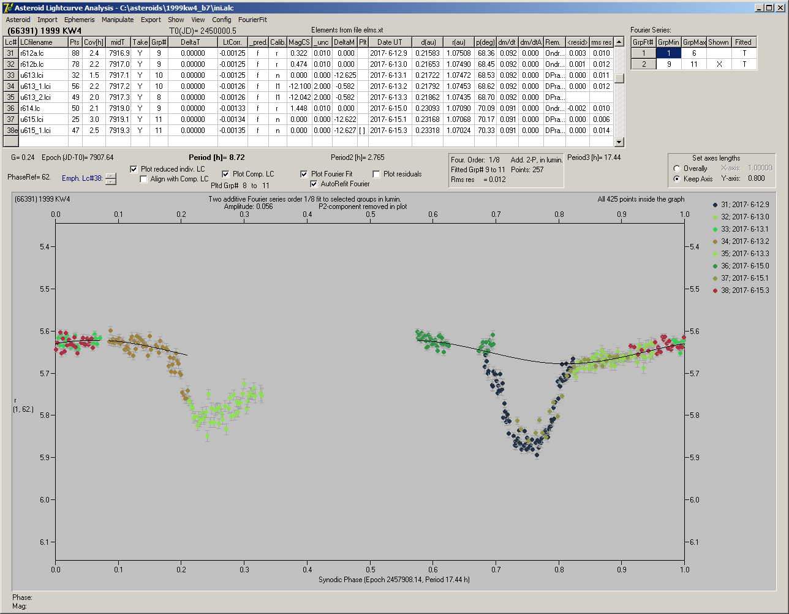Click Fourier Series GrpMax value 11
Image resolution: width=789 pixels, height=614 pixels.
(694, 64)
